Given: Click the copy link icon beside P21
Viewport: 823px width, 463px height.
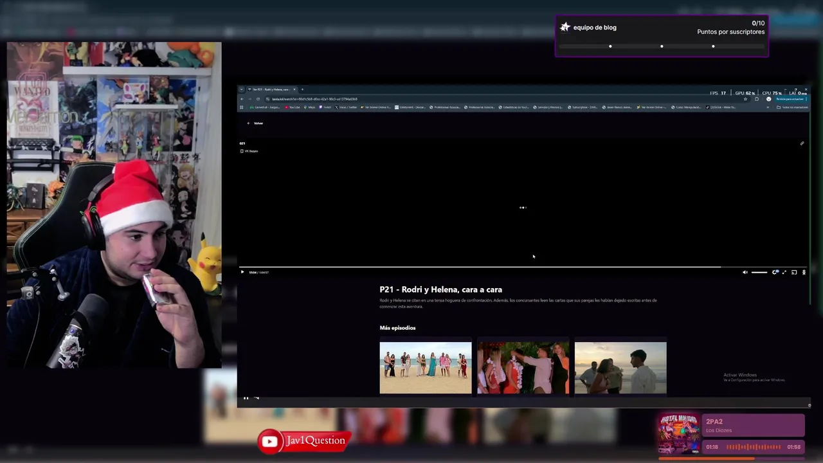Looking at the screenshot, I should tap(802, 143).
